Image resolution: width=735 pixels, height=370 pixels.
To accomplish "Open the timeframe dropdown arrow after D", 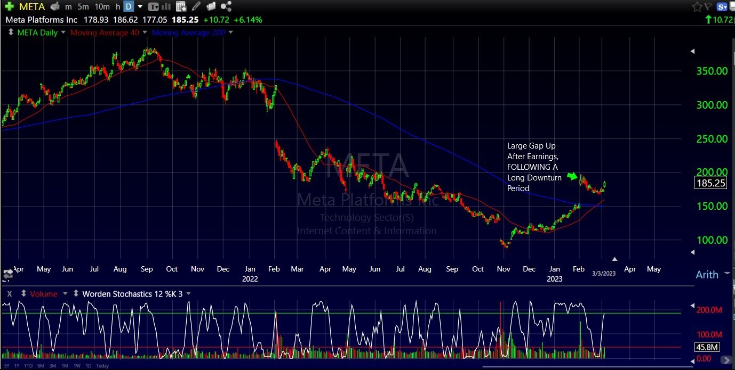I will [x=140, y=7].
